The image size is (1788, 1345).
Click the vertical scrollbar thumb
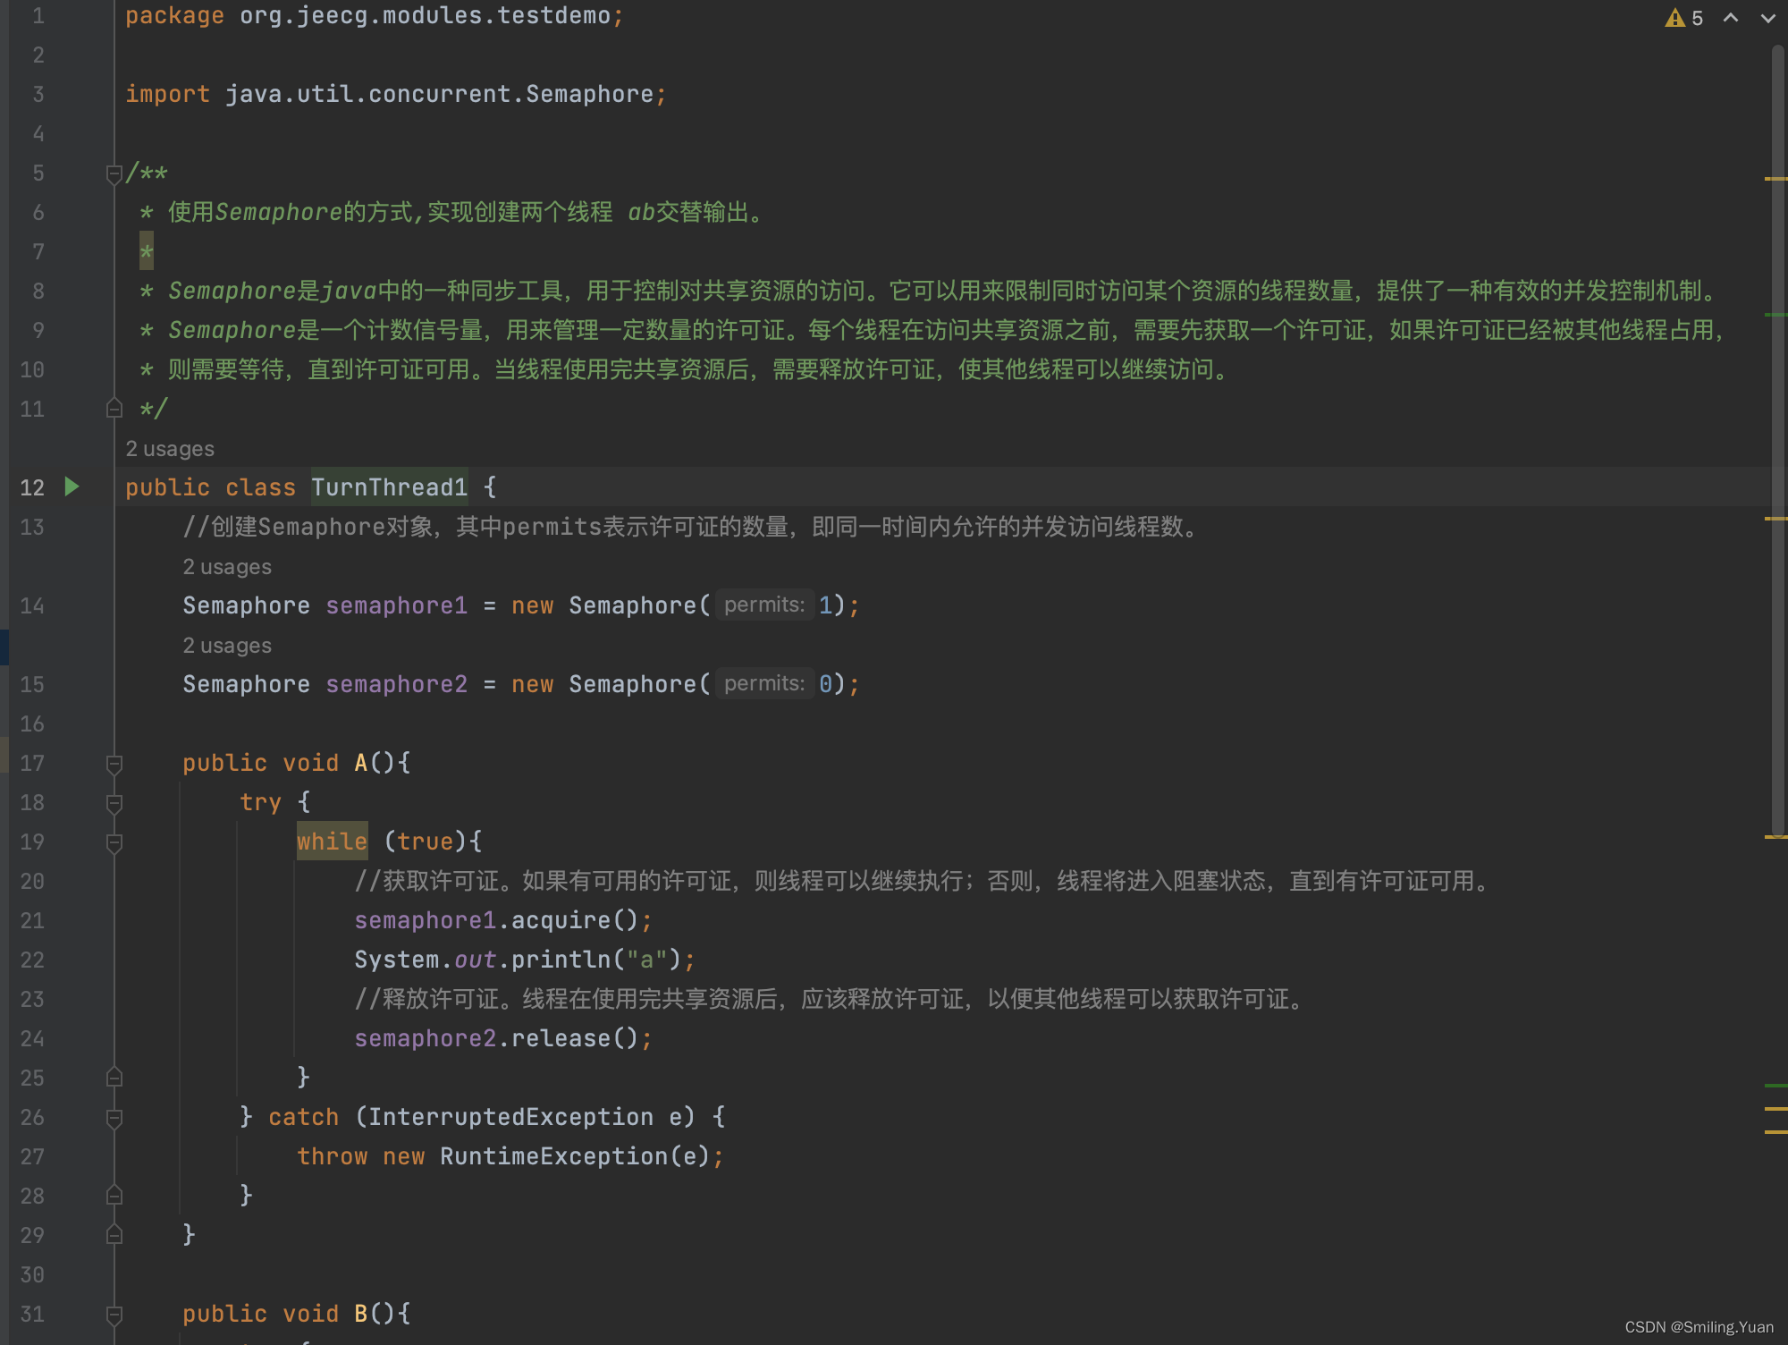point(1777,438)
